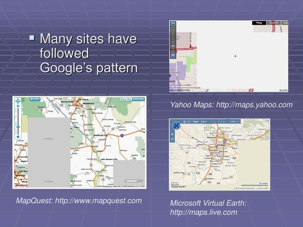Toggle Traffic in the Virtual Earth toolbar
The height and width of the screenshot is (227, 303).
pyautogui.click(x=233, y=121)
